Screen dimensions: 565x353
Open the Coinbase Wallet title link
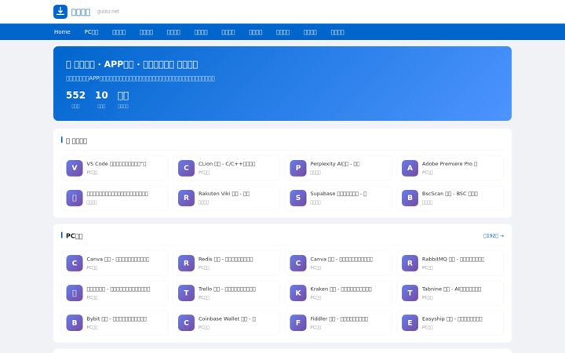click(227, 318)
